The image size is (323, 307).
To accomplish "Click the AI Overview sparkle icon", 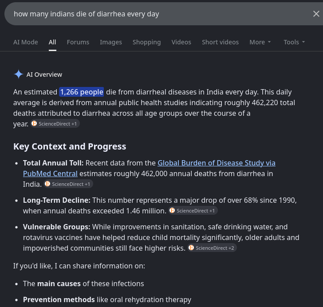I will coord(19,75).
